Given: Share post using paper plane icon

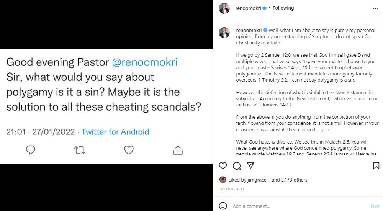Looking at the screenshot, I should pyautogui.click(x=250, y=166).
